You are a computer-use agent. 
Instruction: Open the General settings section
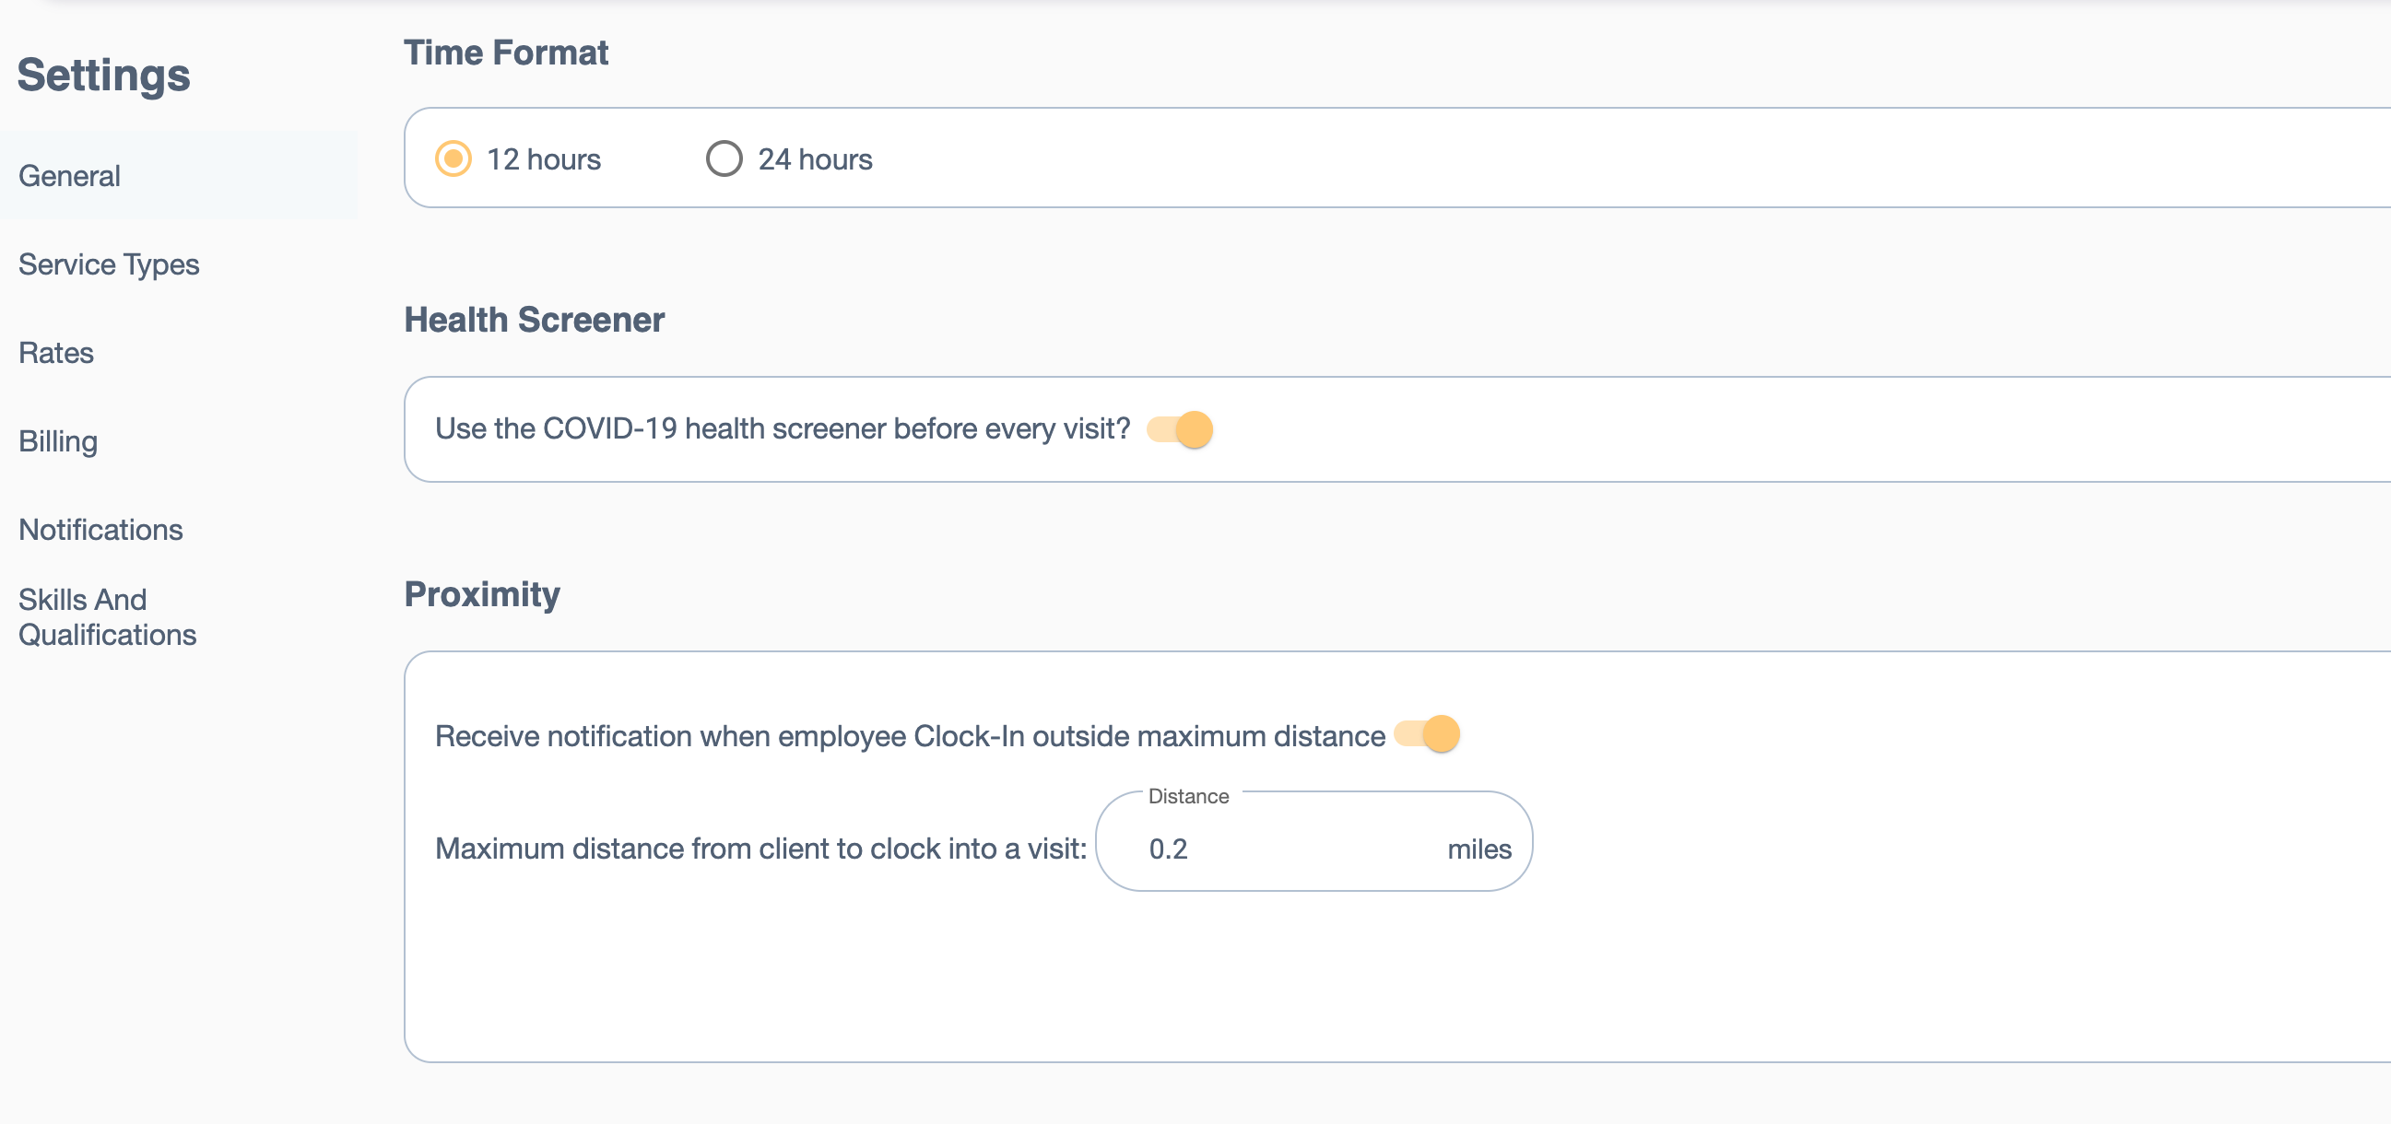(70, 175)
